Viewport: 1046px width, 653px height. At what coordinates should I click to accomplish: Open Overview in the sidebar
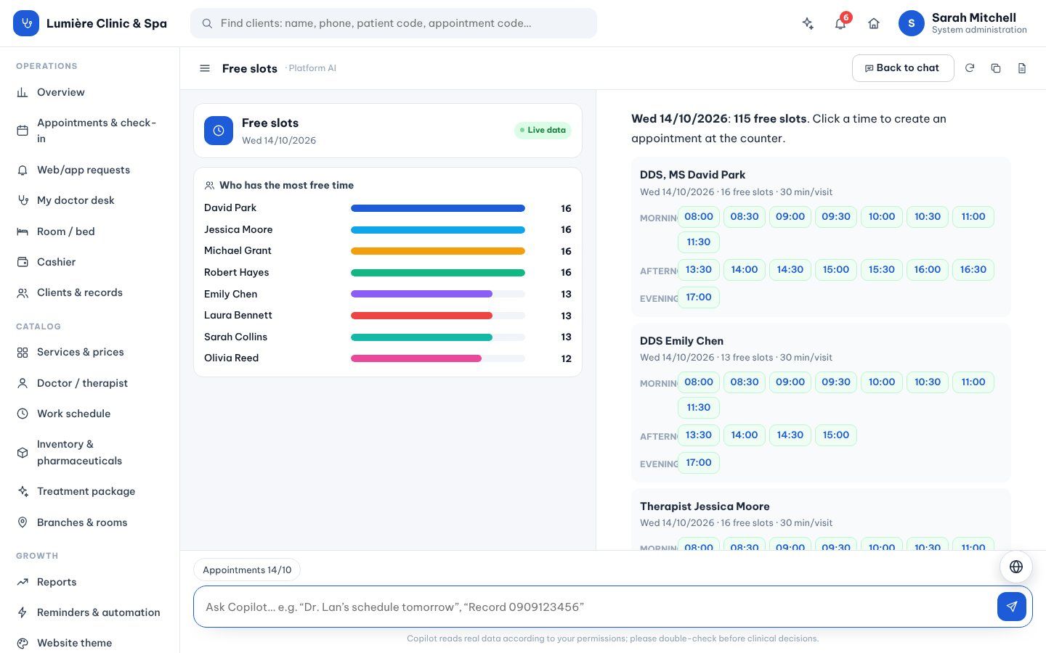90,92
